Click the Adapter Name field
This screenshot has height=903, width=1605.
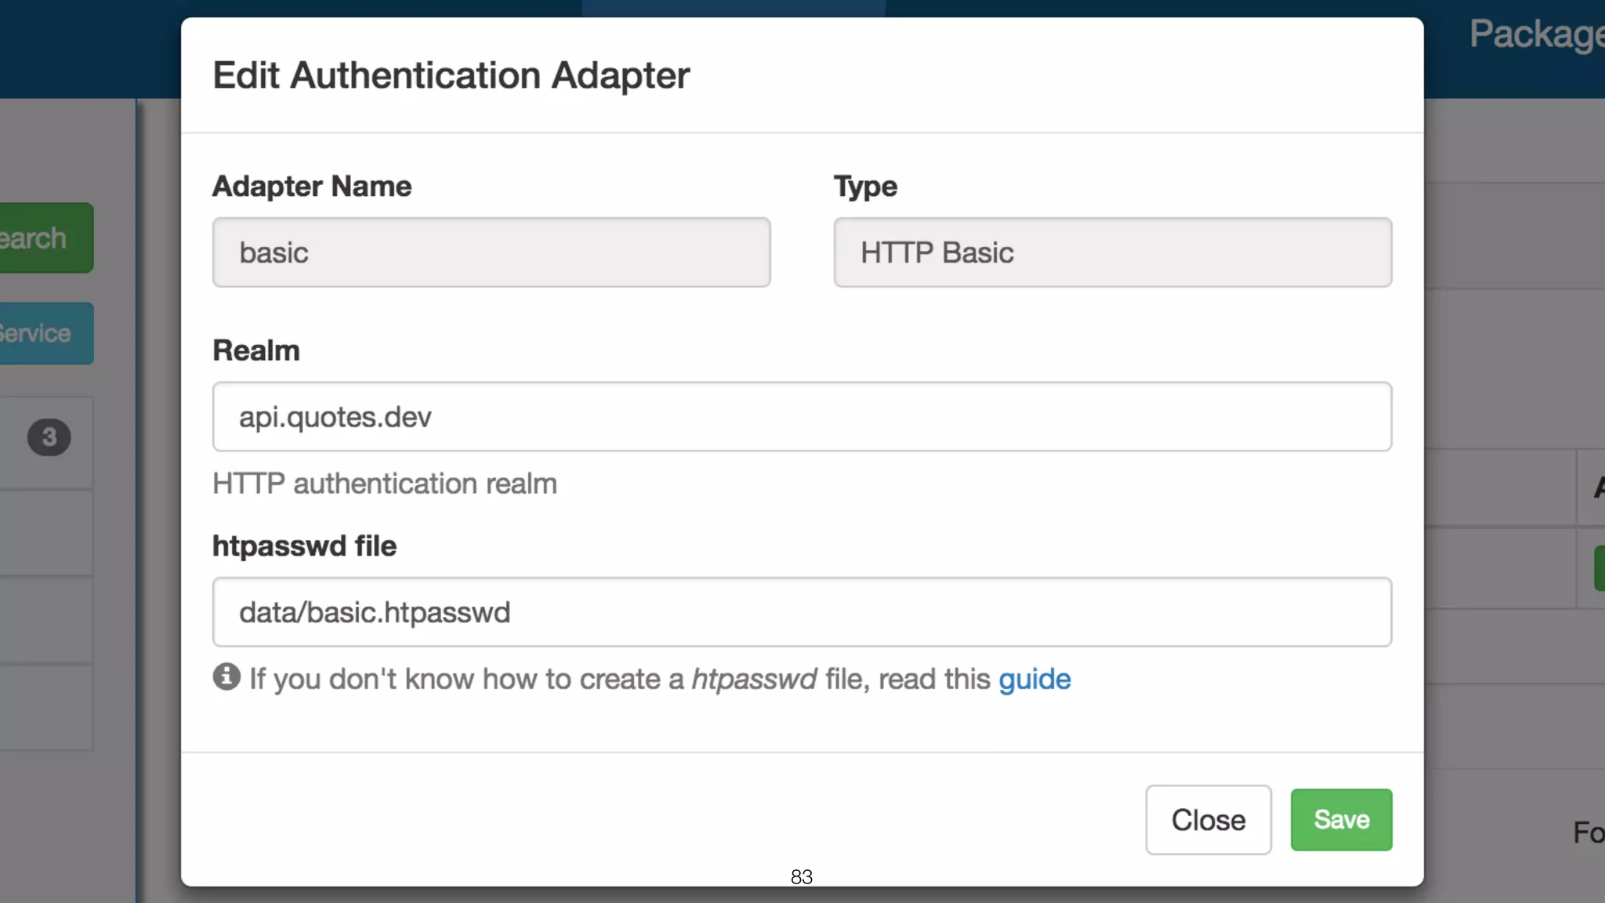pos(491,252)
